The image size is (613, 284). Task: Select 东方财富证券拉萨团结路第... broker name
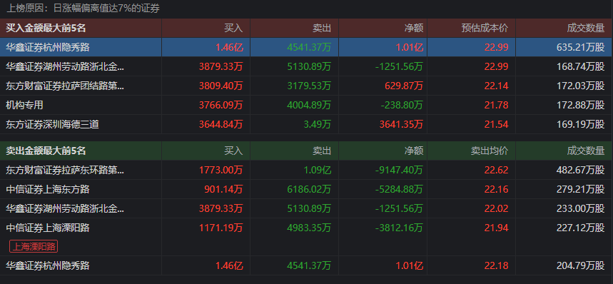[x=65, y=86]
